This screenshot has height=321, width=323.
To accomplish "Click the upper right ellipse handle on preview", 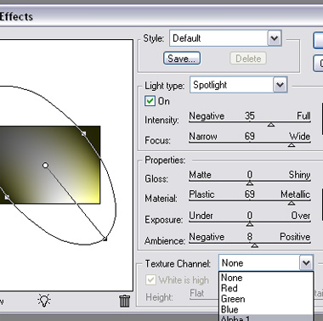I will click(x=83, y=133).
